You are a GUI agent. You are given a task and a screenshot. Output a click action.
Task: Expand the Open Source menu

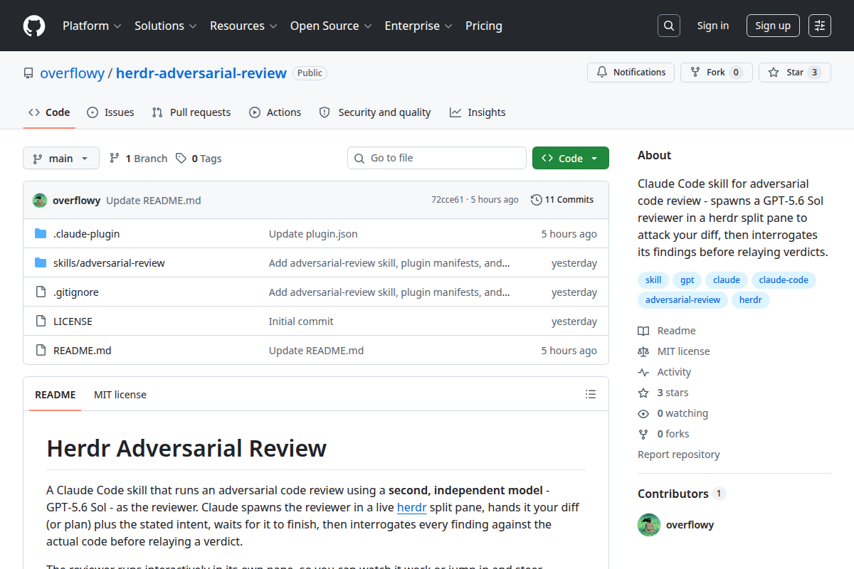pos(331,26)
